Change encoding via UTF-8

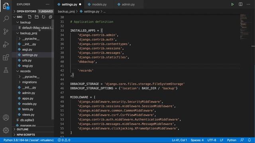coord(212,140)
